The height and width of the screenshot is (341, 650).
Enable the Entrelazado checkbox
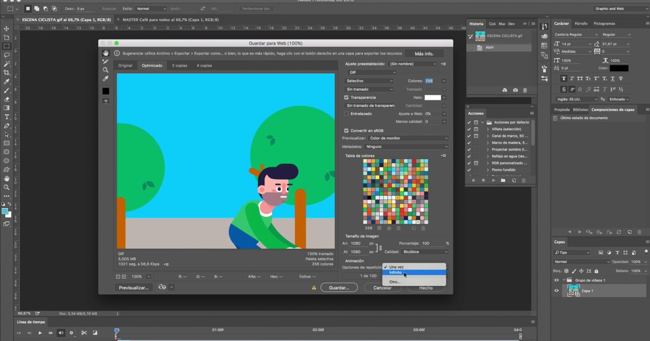click(347, 114)
